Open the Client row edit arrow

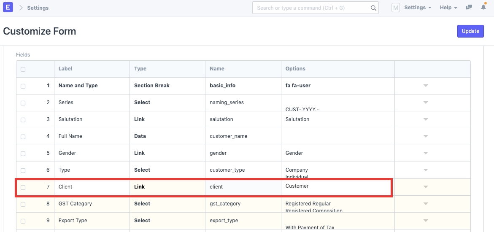(425, 187)
